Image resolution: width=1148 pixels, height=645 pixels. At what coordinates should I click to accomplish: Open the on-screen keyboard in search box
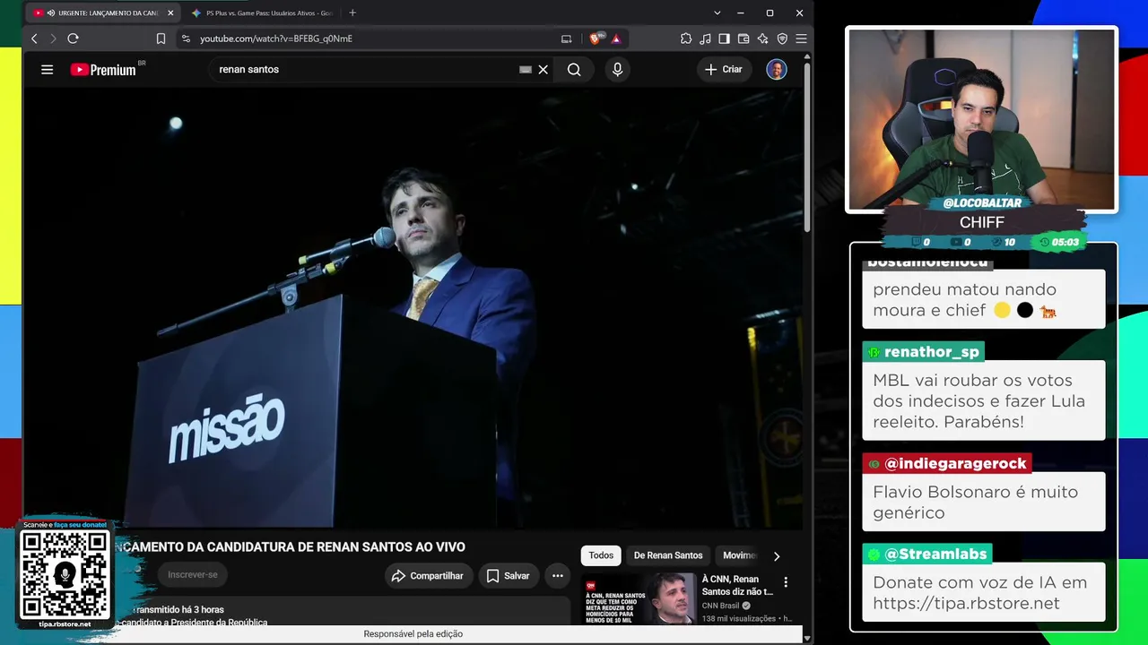coord(526,69)
